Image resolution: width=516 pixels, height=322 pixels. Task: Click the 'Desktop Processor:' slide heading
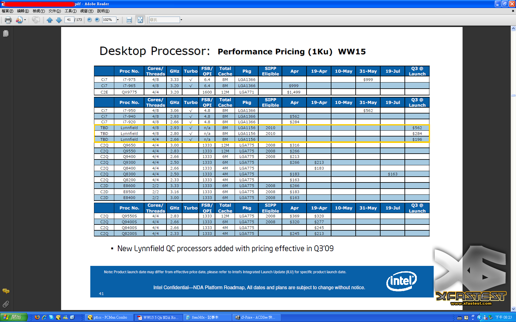[x=155, y=51]
